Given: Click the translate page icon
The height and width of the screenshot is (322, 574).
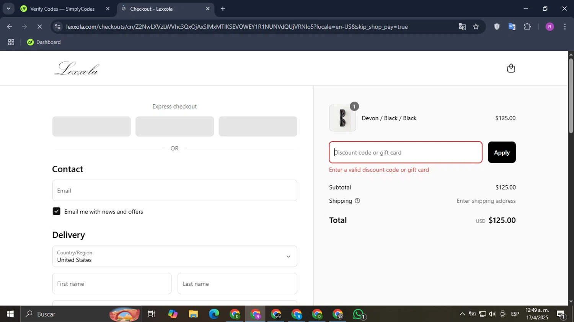Looking at the screenshot, I should coord(462,27).
